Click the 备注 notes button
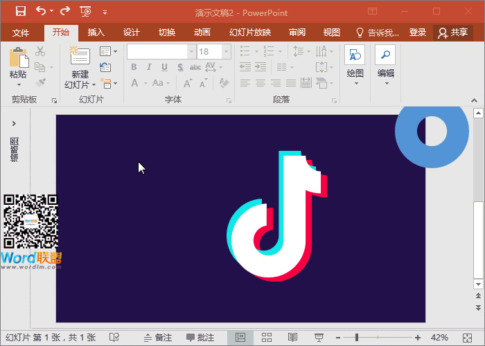The width and height of the screenshot is (485, 346). pos(158,338)
